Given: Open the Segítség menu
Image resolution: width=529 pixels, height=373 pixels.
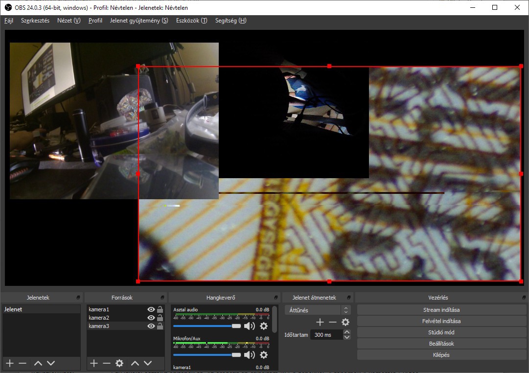Looking at the screenshot, I should coord(231,21).
